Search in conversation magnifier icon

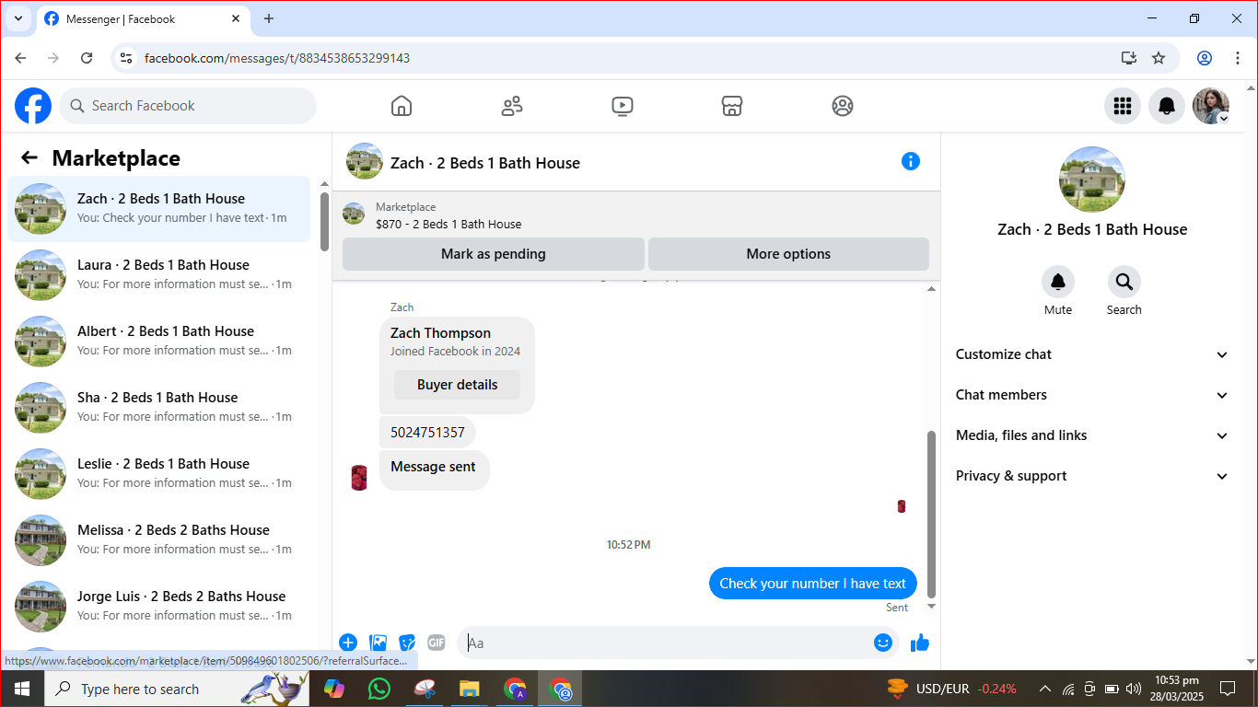click(1124, 282)
